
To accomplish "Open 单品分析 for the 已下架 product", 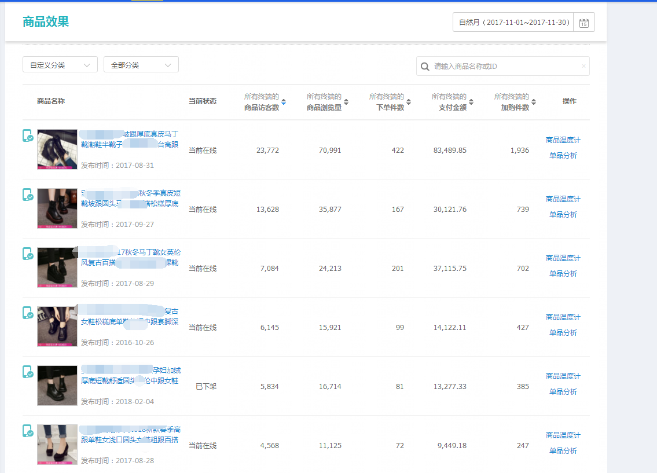I will pos(563,392).
